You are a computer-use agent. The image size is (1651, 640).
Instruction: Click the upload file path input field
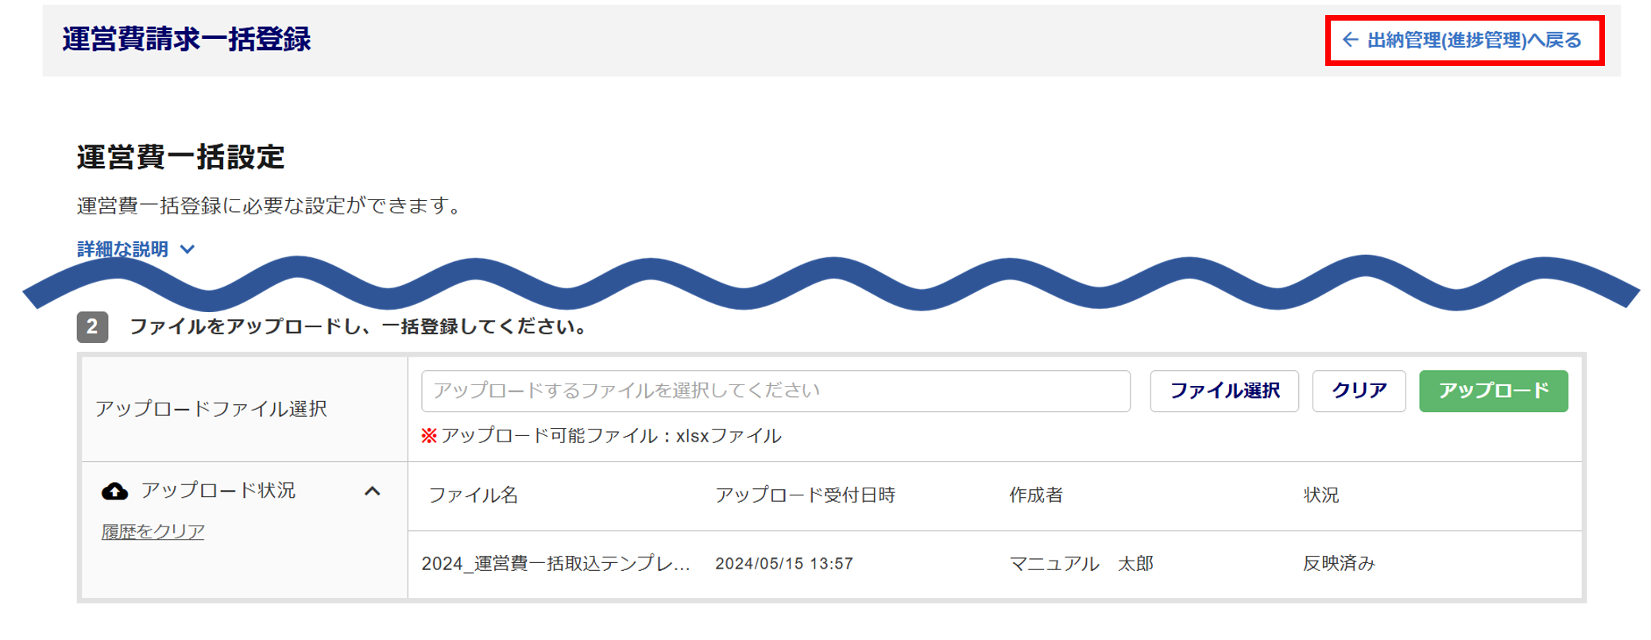775,391
